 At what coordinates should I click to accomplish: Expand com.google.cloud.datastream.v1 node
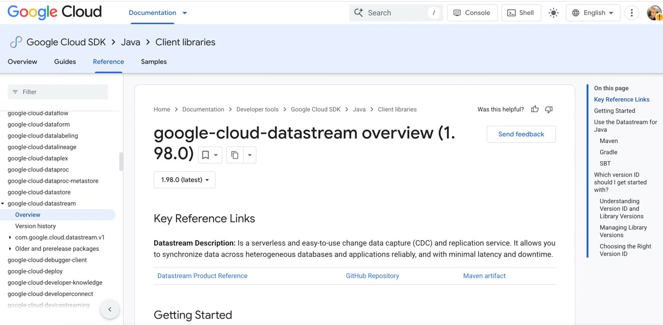coord(10,237)
